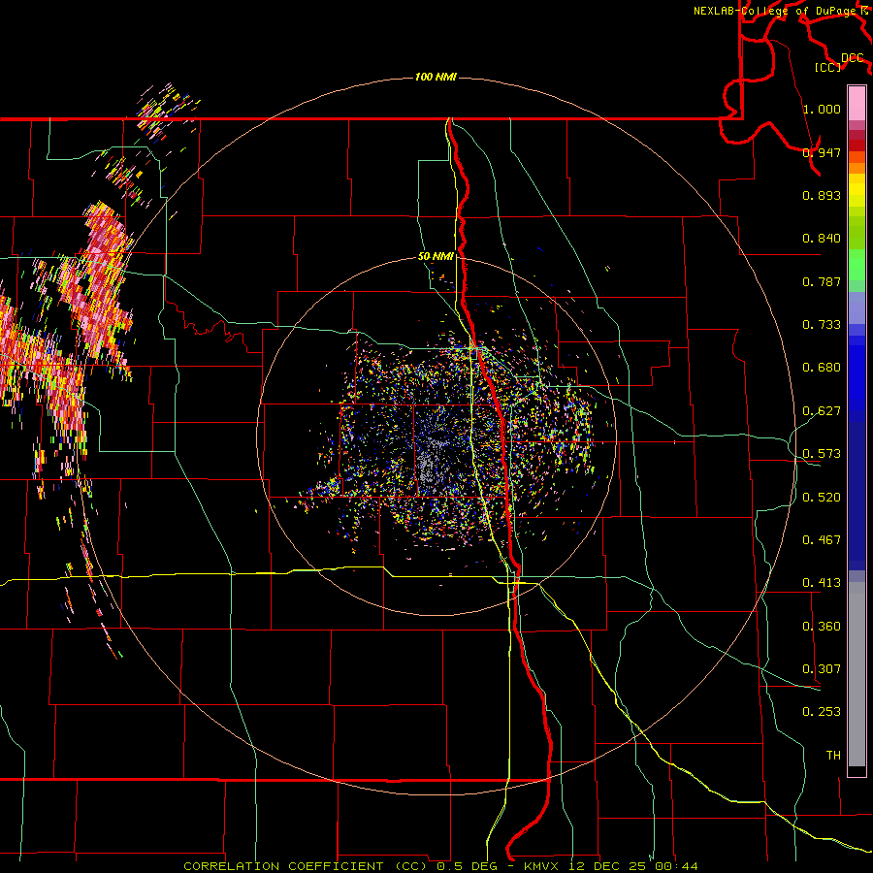Click the 0.360 legend value
This screenshot has height=873, width=873.
[822, 627]
